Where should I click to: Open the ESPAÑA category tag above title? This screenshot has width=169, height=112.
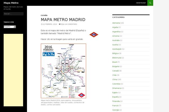[44, 15]
